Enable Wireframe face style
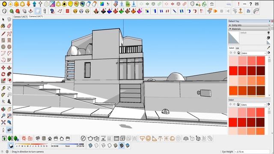The width and height of the screenshot is (274, 154). coord(104,145)
